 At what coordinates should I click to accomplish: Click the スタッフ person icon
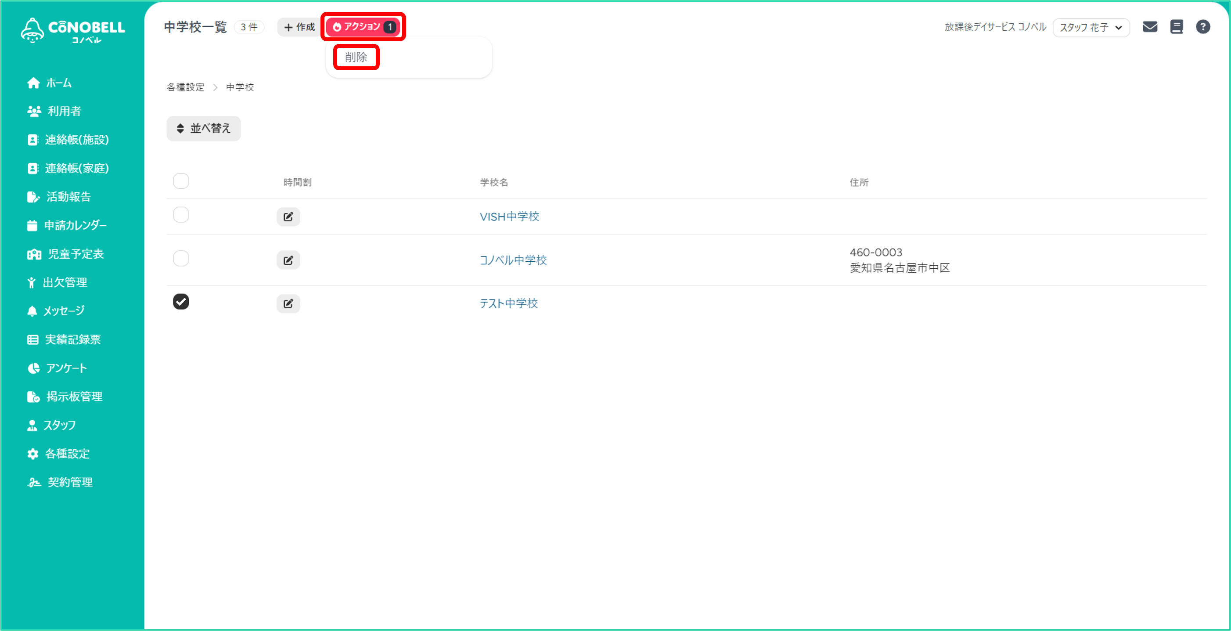click(32, 425)
